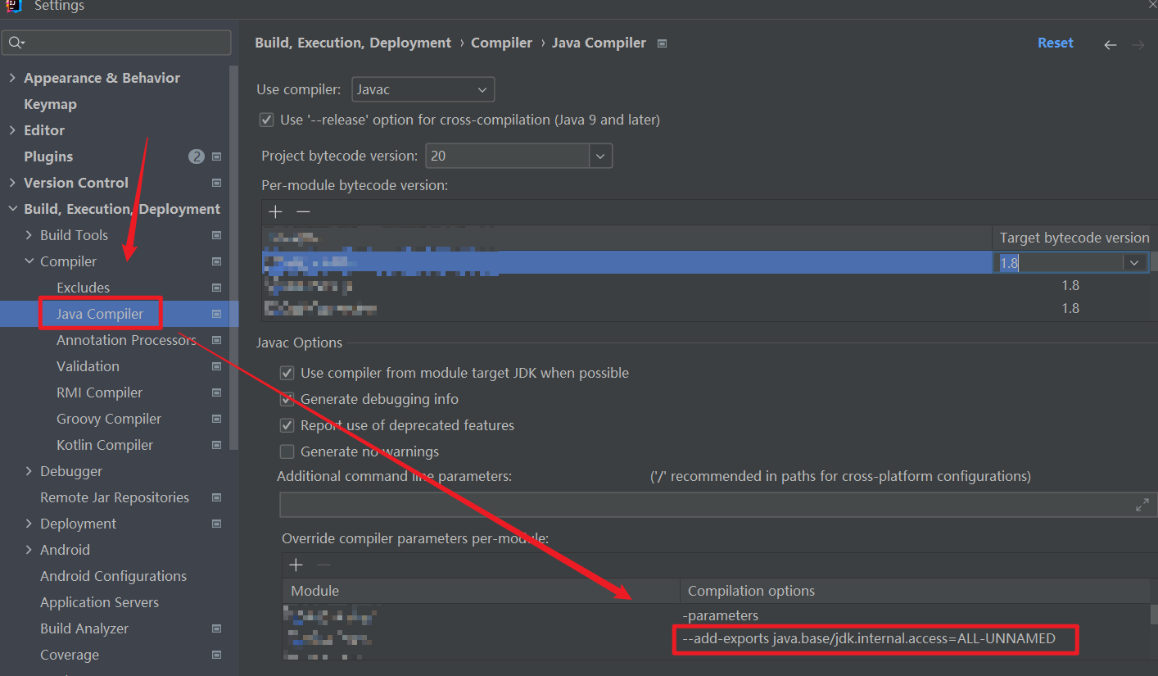The image size is (1158, 676).
Task: Click the Reset link
Action: [1055, 43]
